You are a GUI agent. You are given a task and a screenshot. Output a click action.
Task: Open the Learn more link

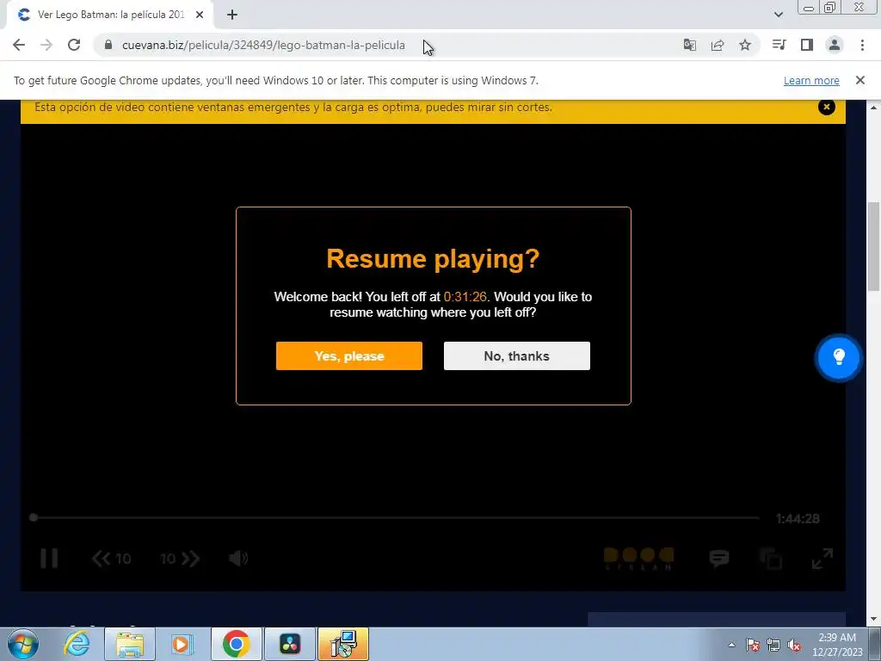(811, 80)
